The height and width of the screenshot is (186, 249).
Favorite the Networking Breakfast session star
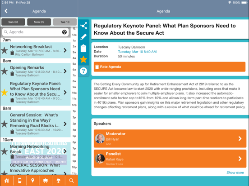pyautogui.click(x=5, y=50)
